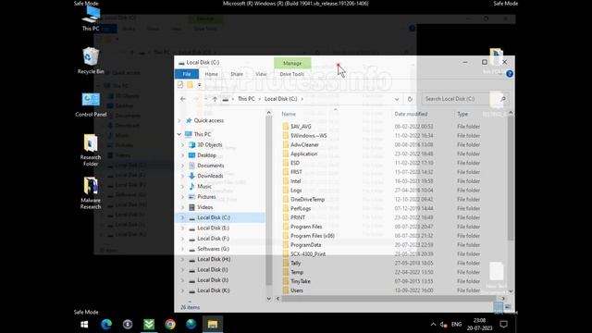Screen dimensions: 592x333
Task: Open quick access toolbar customize dropdown
Action: click(x=200, y=84)
